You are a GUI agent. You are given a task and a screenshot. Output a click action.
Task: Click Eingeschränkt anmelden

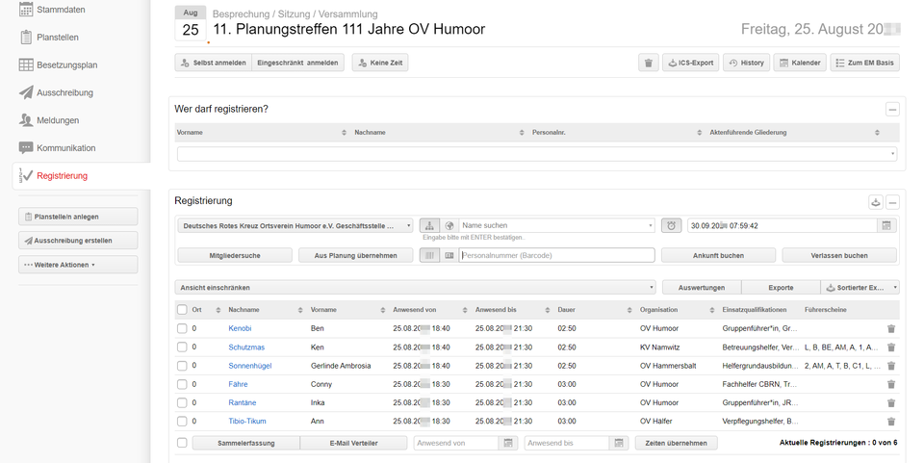coord(297,63)
